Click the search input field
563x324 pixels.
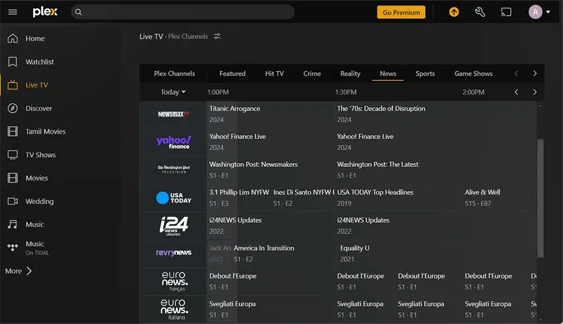185,12
